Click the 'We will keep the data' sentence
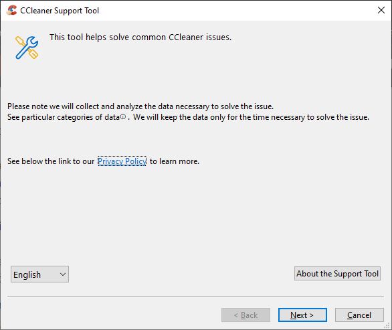Screen dimensions: 392x330 pos(251,117)
